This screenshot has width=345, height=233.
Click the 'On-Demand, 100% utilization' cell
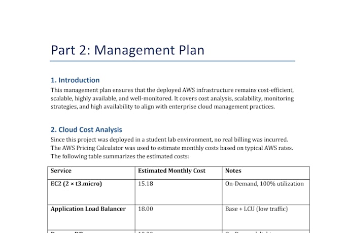266,192
